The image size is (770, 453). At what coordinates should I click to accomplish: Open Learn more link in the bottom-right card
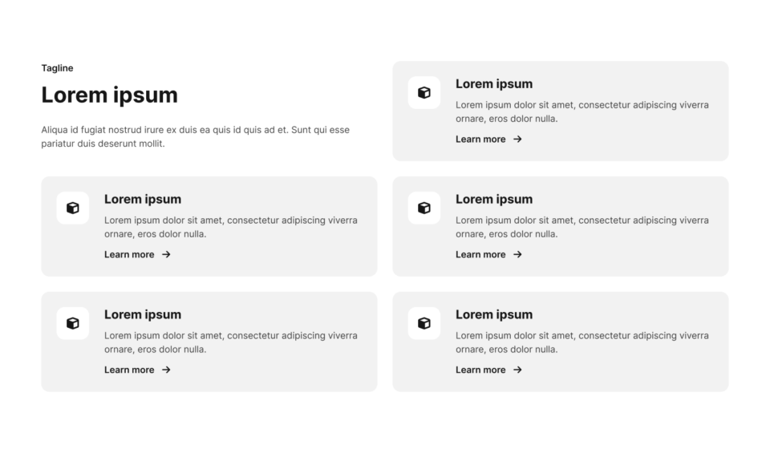(488, 370)
